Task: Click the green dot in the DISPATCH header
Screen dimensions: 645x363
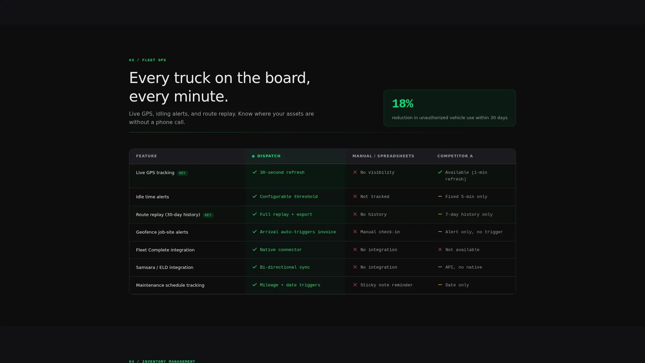Action: click(253, 156)
